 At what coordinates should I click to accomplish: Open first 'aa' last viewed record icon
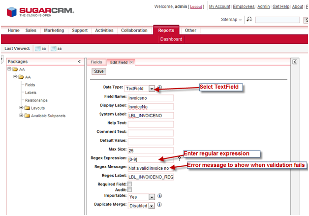tap(37, 49)
